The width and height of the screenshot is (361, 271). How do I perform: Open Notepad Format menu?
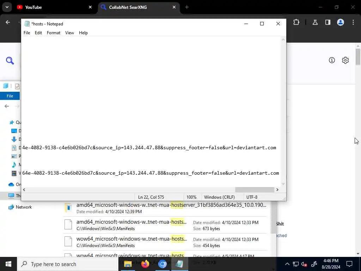click(x=54, y=33)
